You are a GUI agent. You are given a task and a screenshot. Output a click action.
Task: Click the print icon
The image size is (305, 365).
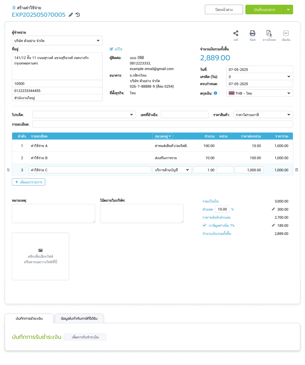252,33
